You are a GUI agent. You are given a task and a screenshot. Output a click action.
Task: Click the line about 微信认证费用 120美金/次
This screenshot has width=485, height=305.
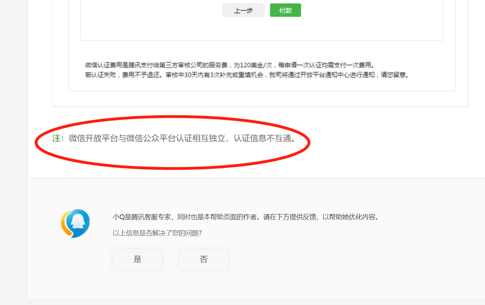click(231, 65)
